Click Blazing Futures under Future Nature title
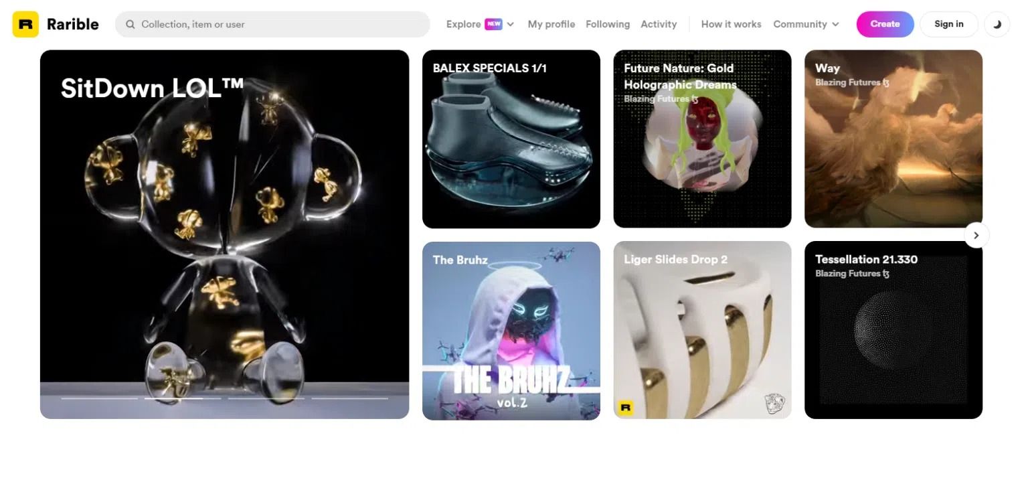The height and width of the screenshot is (484, 1028). (x=661, y=99)
